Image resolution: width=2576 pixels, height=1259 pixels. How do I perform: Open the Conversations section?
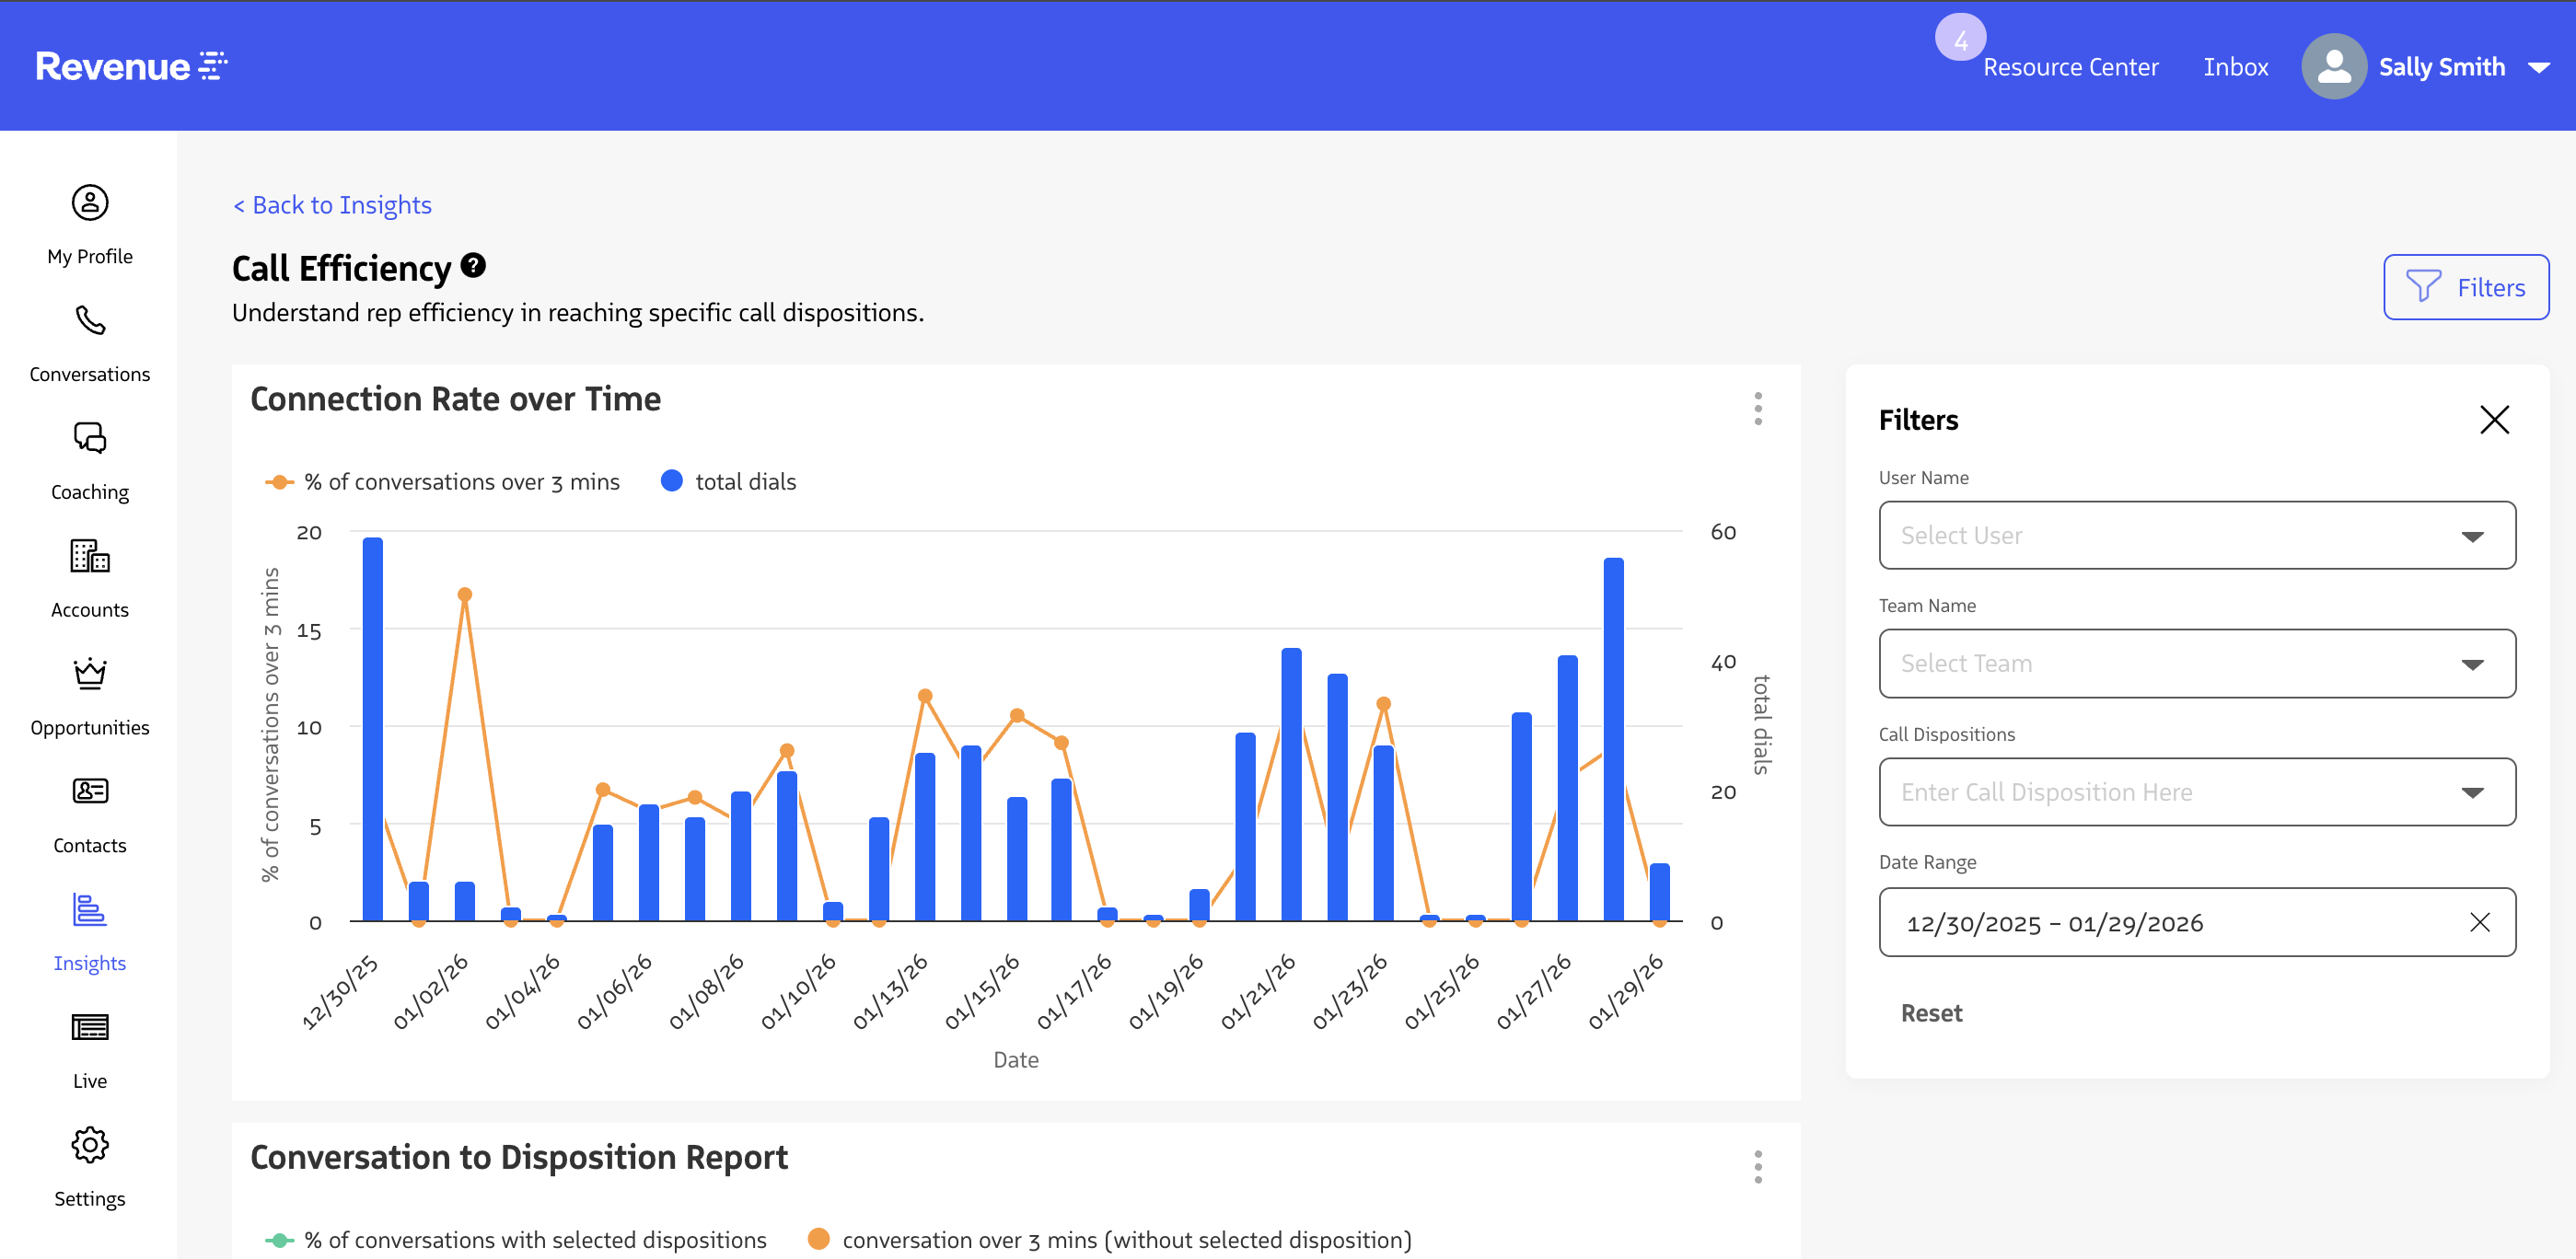point(89,340)
